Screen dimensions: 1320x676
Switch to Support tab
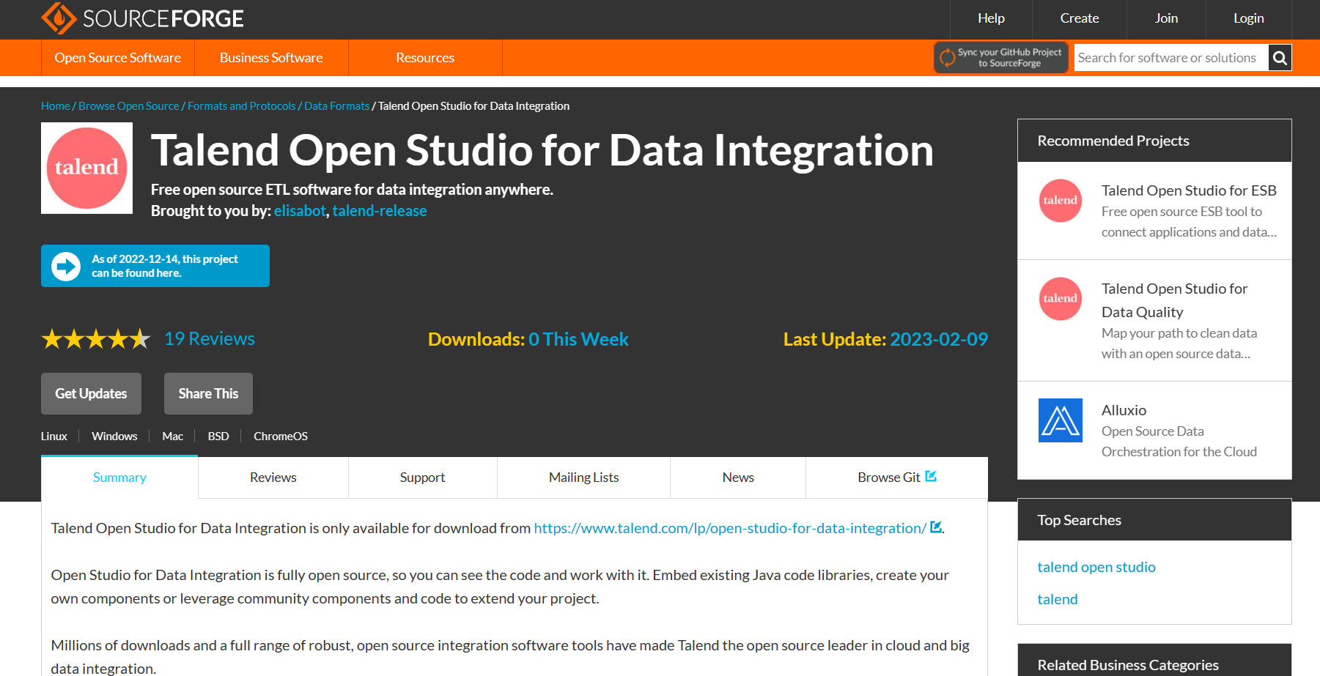pyautogui.click(x=422, y=478)
